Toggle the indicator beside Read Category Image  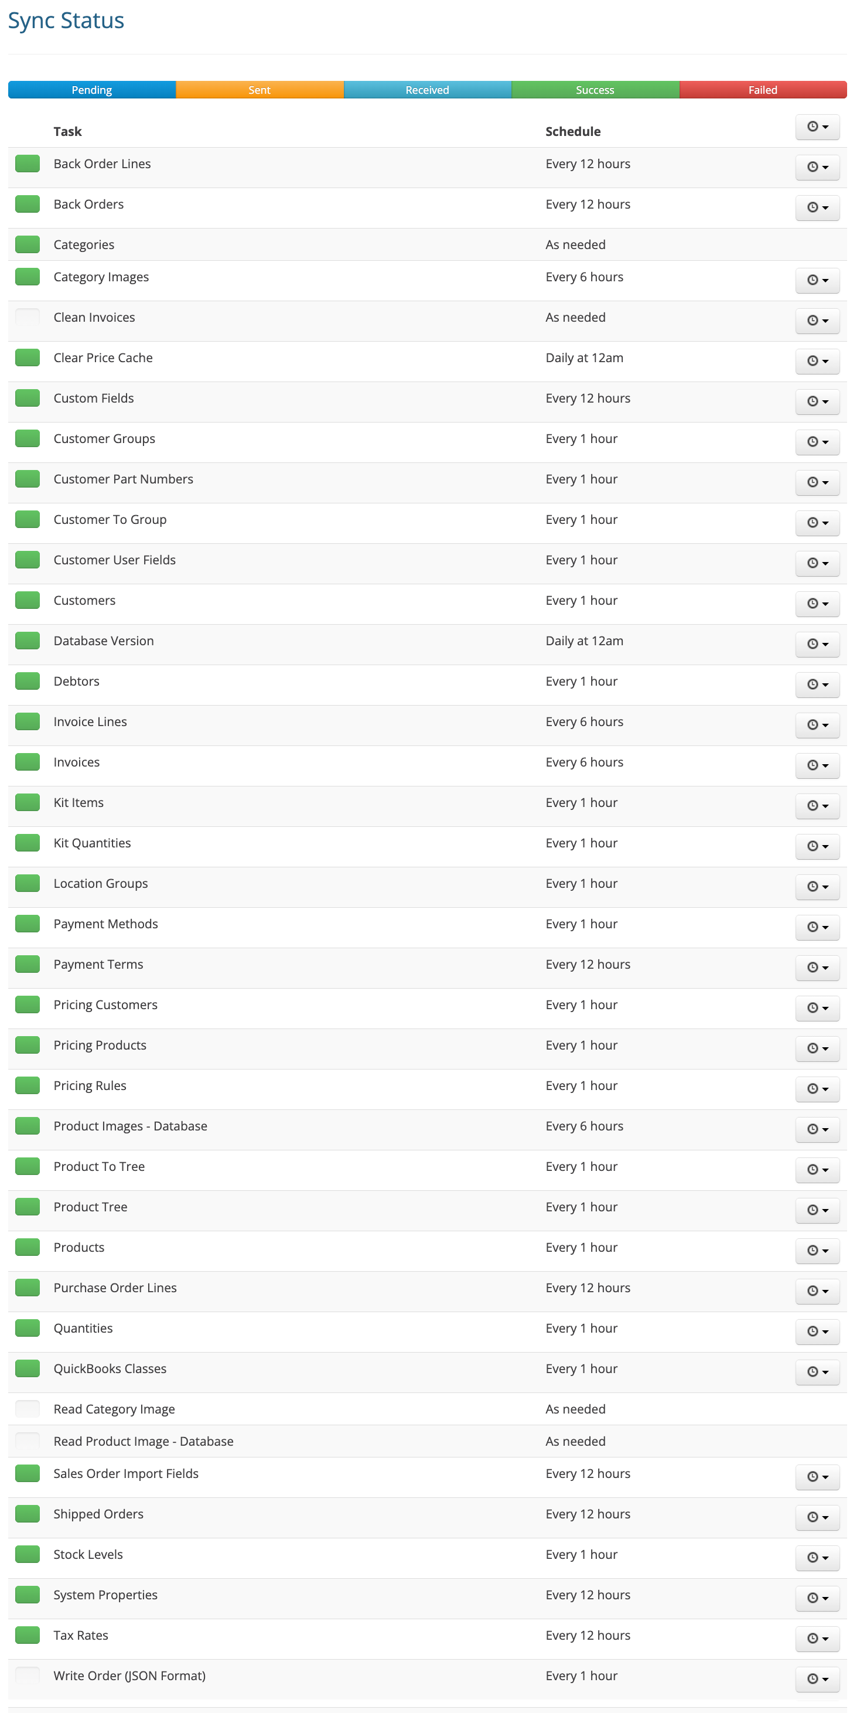pos(26,1408)
